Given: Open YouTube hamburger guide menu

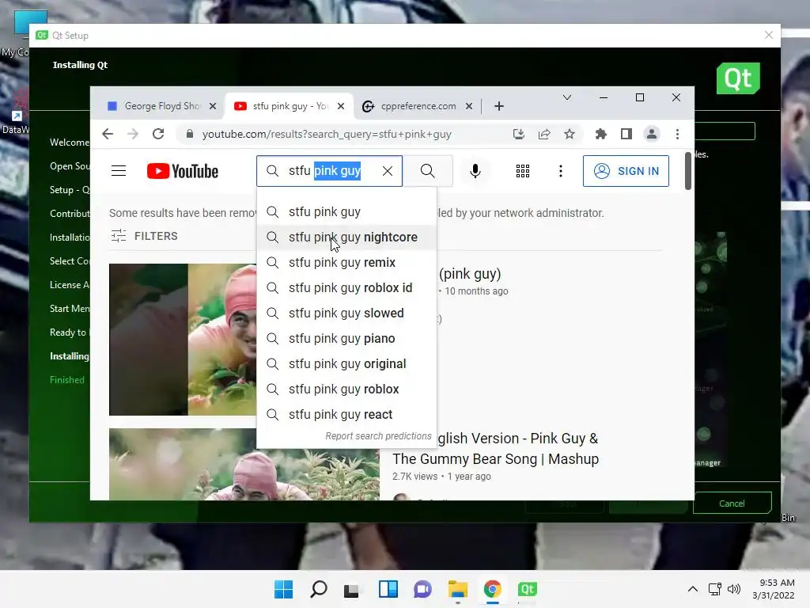Looking at the screenshot, I should (119, 171).
